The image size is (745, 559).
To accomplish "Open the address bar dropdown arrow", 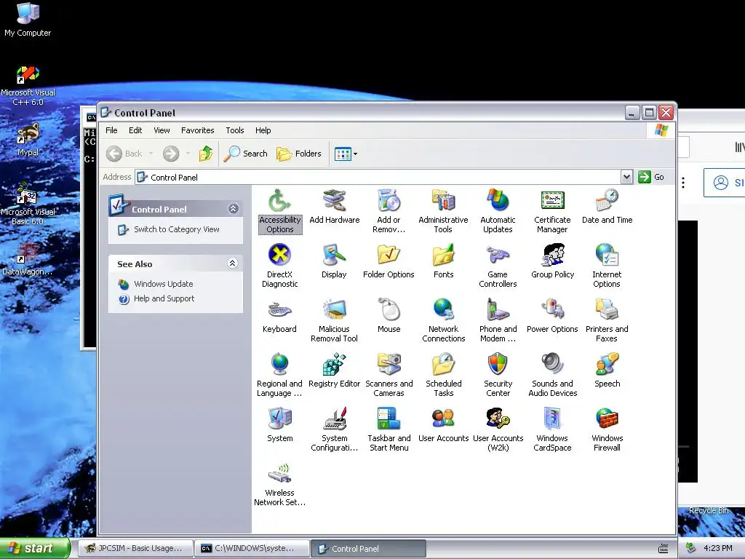I will 626,177.
